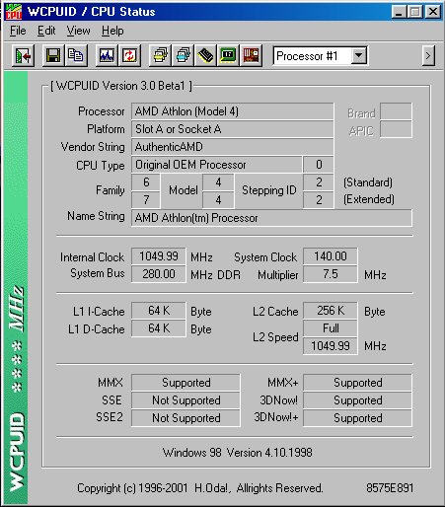Click the cyan stacked windows icon

click(183, 56)
